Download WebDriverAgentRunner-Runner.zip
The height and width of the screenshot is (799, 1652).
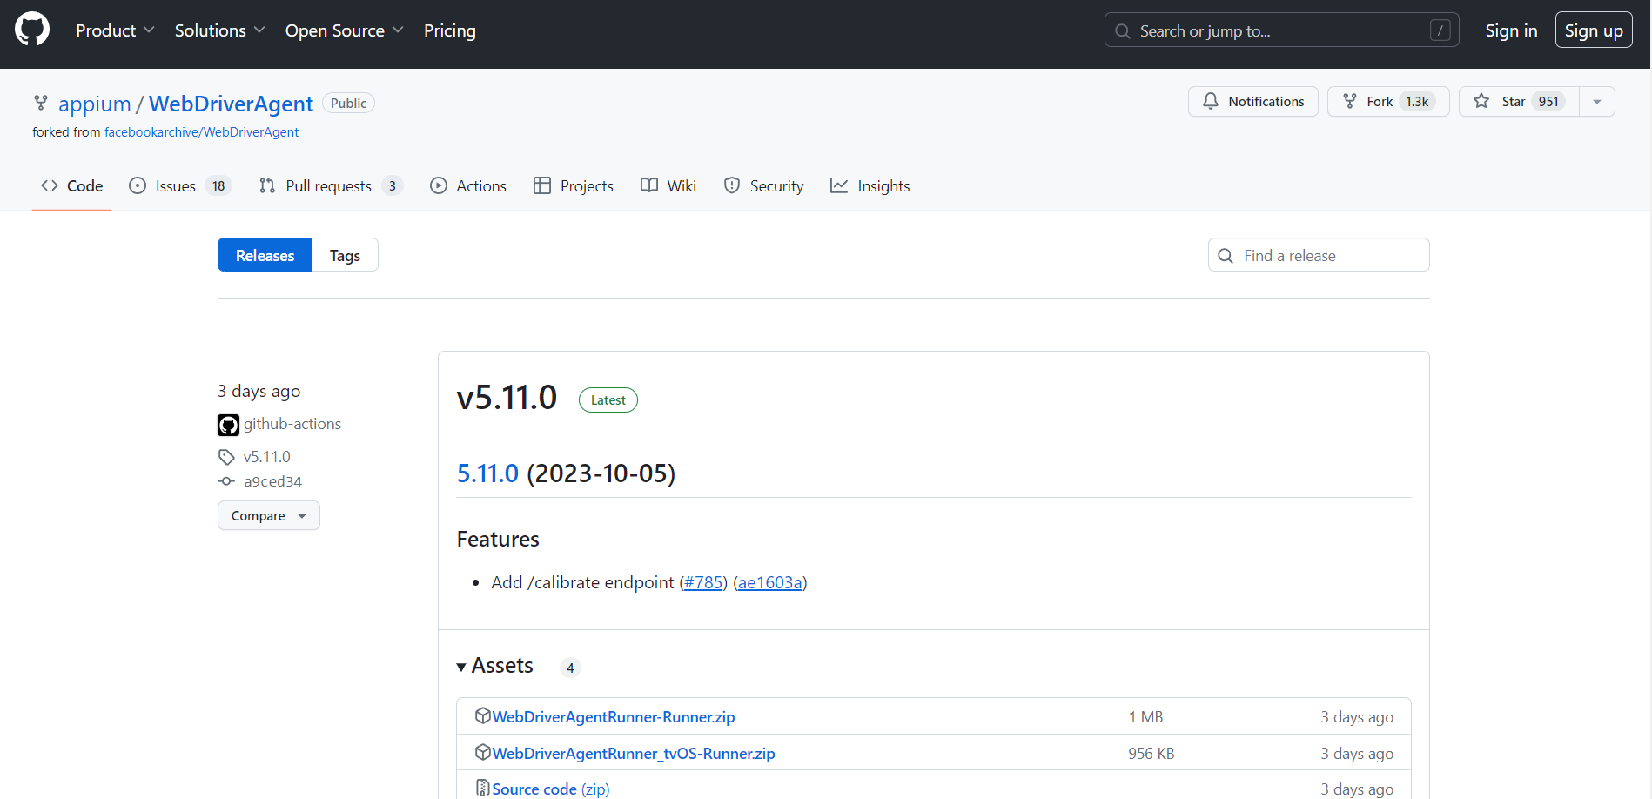[x=614, y=717]
